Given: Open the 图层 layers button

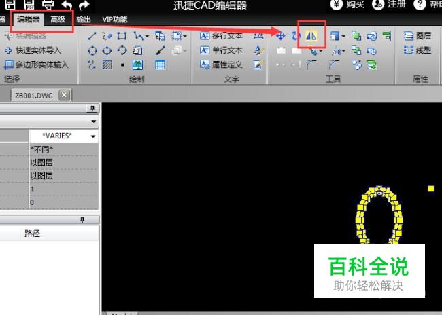Looking at the screenshot, I should tap(418, 36).
